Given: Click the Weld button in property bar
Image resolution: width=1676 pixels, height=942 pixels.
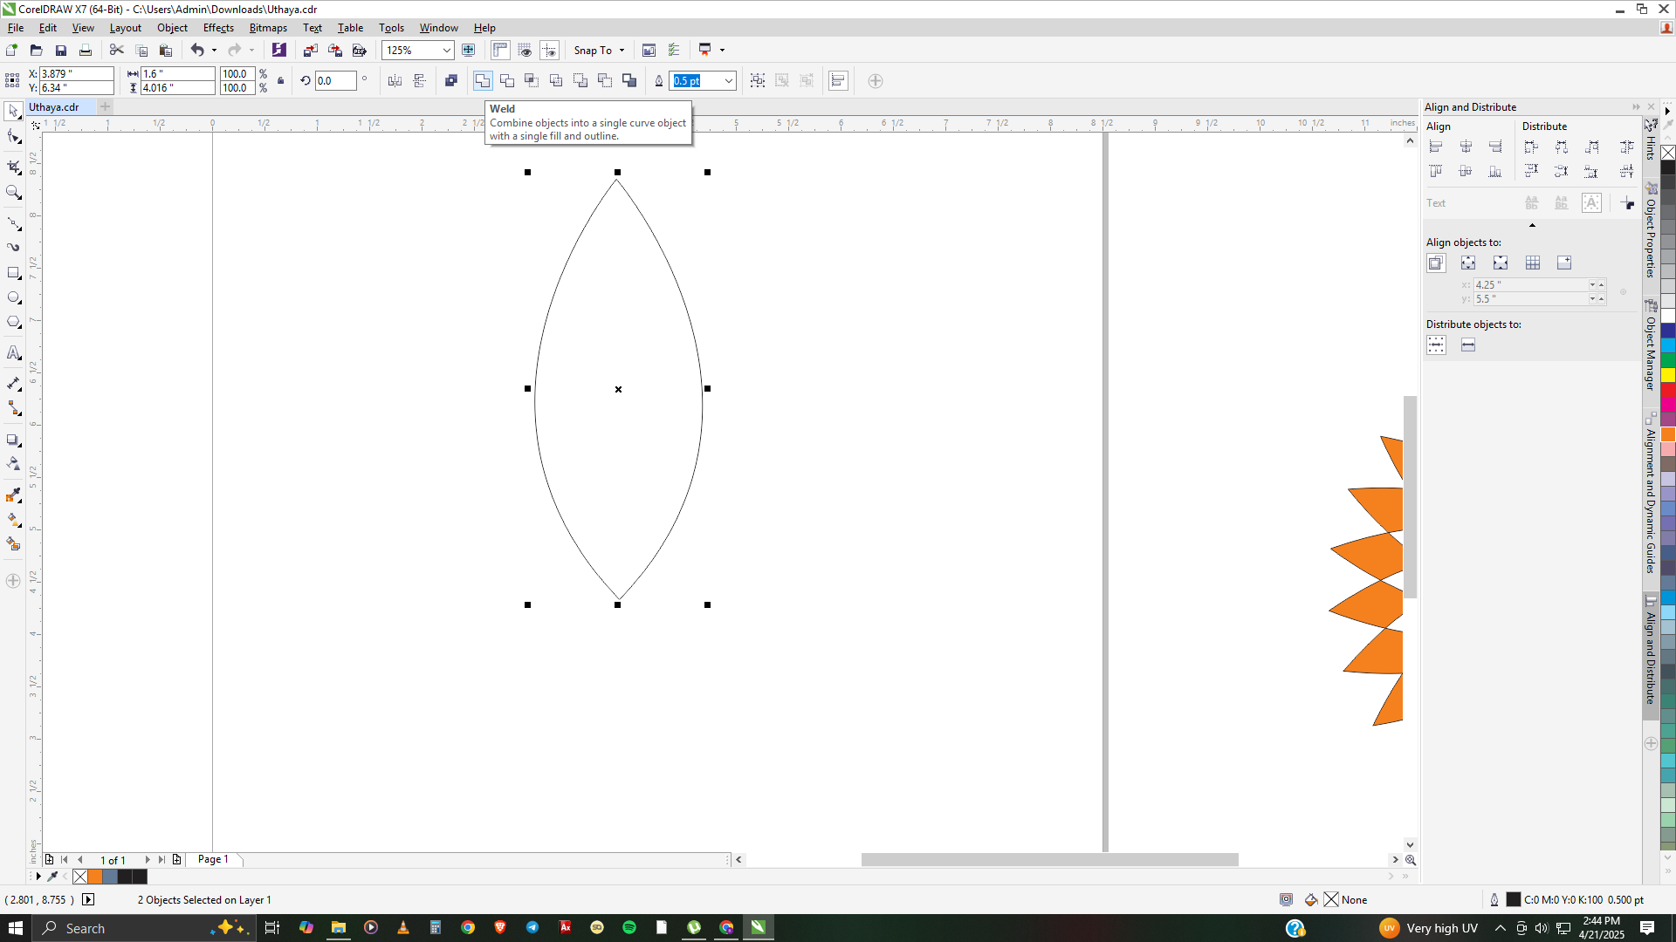Looking at the screenshot, I should (482, 81).
